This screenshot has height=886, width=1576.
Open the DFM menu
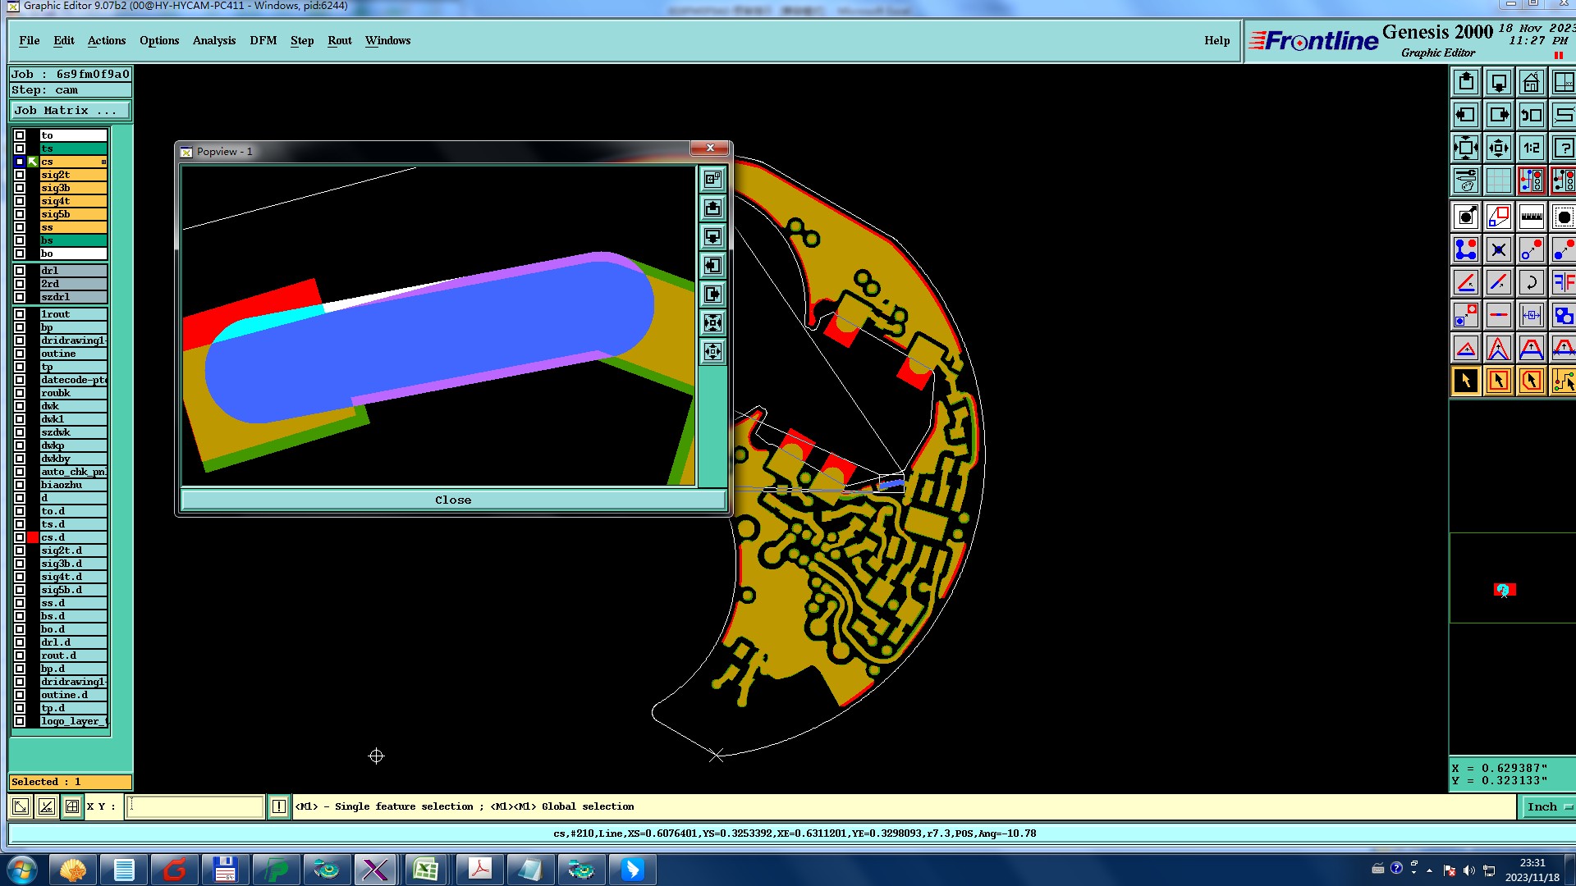pos(263,40)
